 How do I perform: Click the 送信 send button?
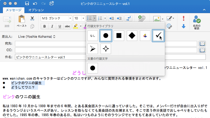[7, 22]
